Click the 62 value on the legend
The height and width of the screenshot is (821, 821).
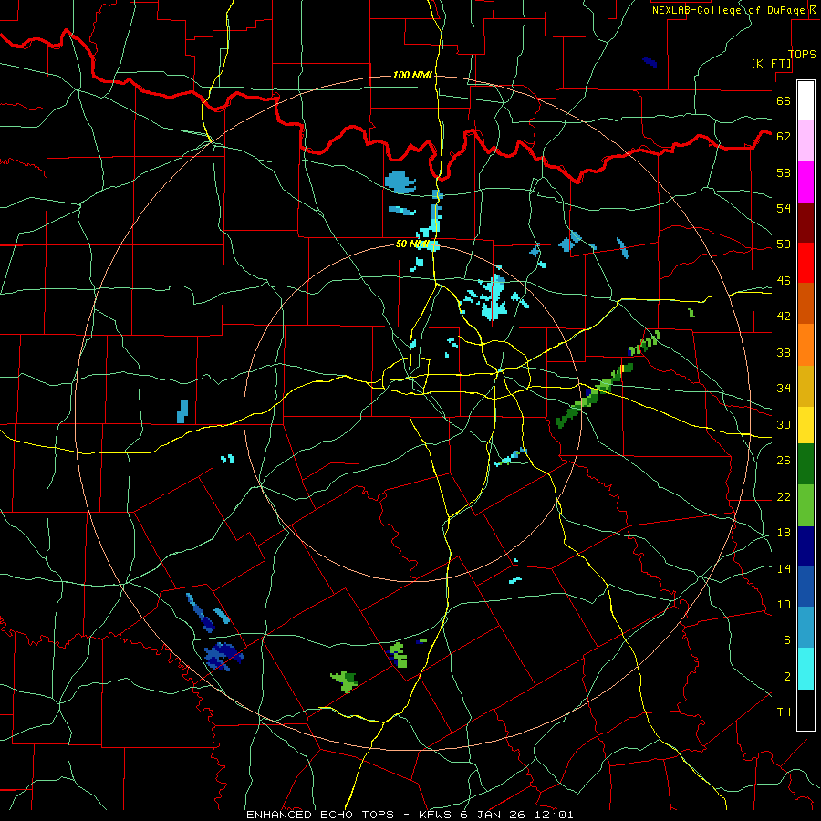[x=784, y=137]
